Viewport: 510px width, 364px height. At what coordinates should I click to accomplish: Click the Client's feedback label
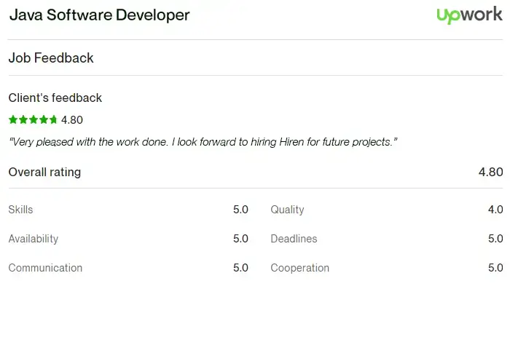[55, 98]
